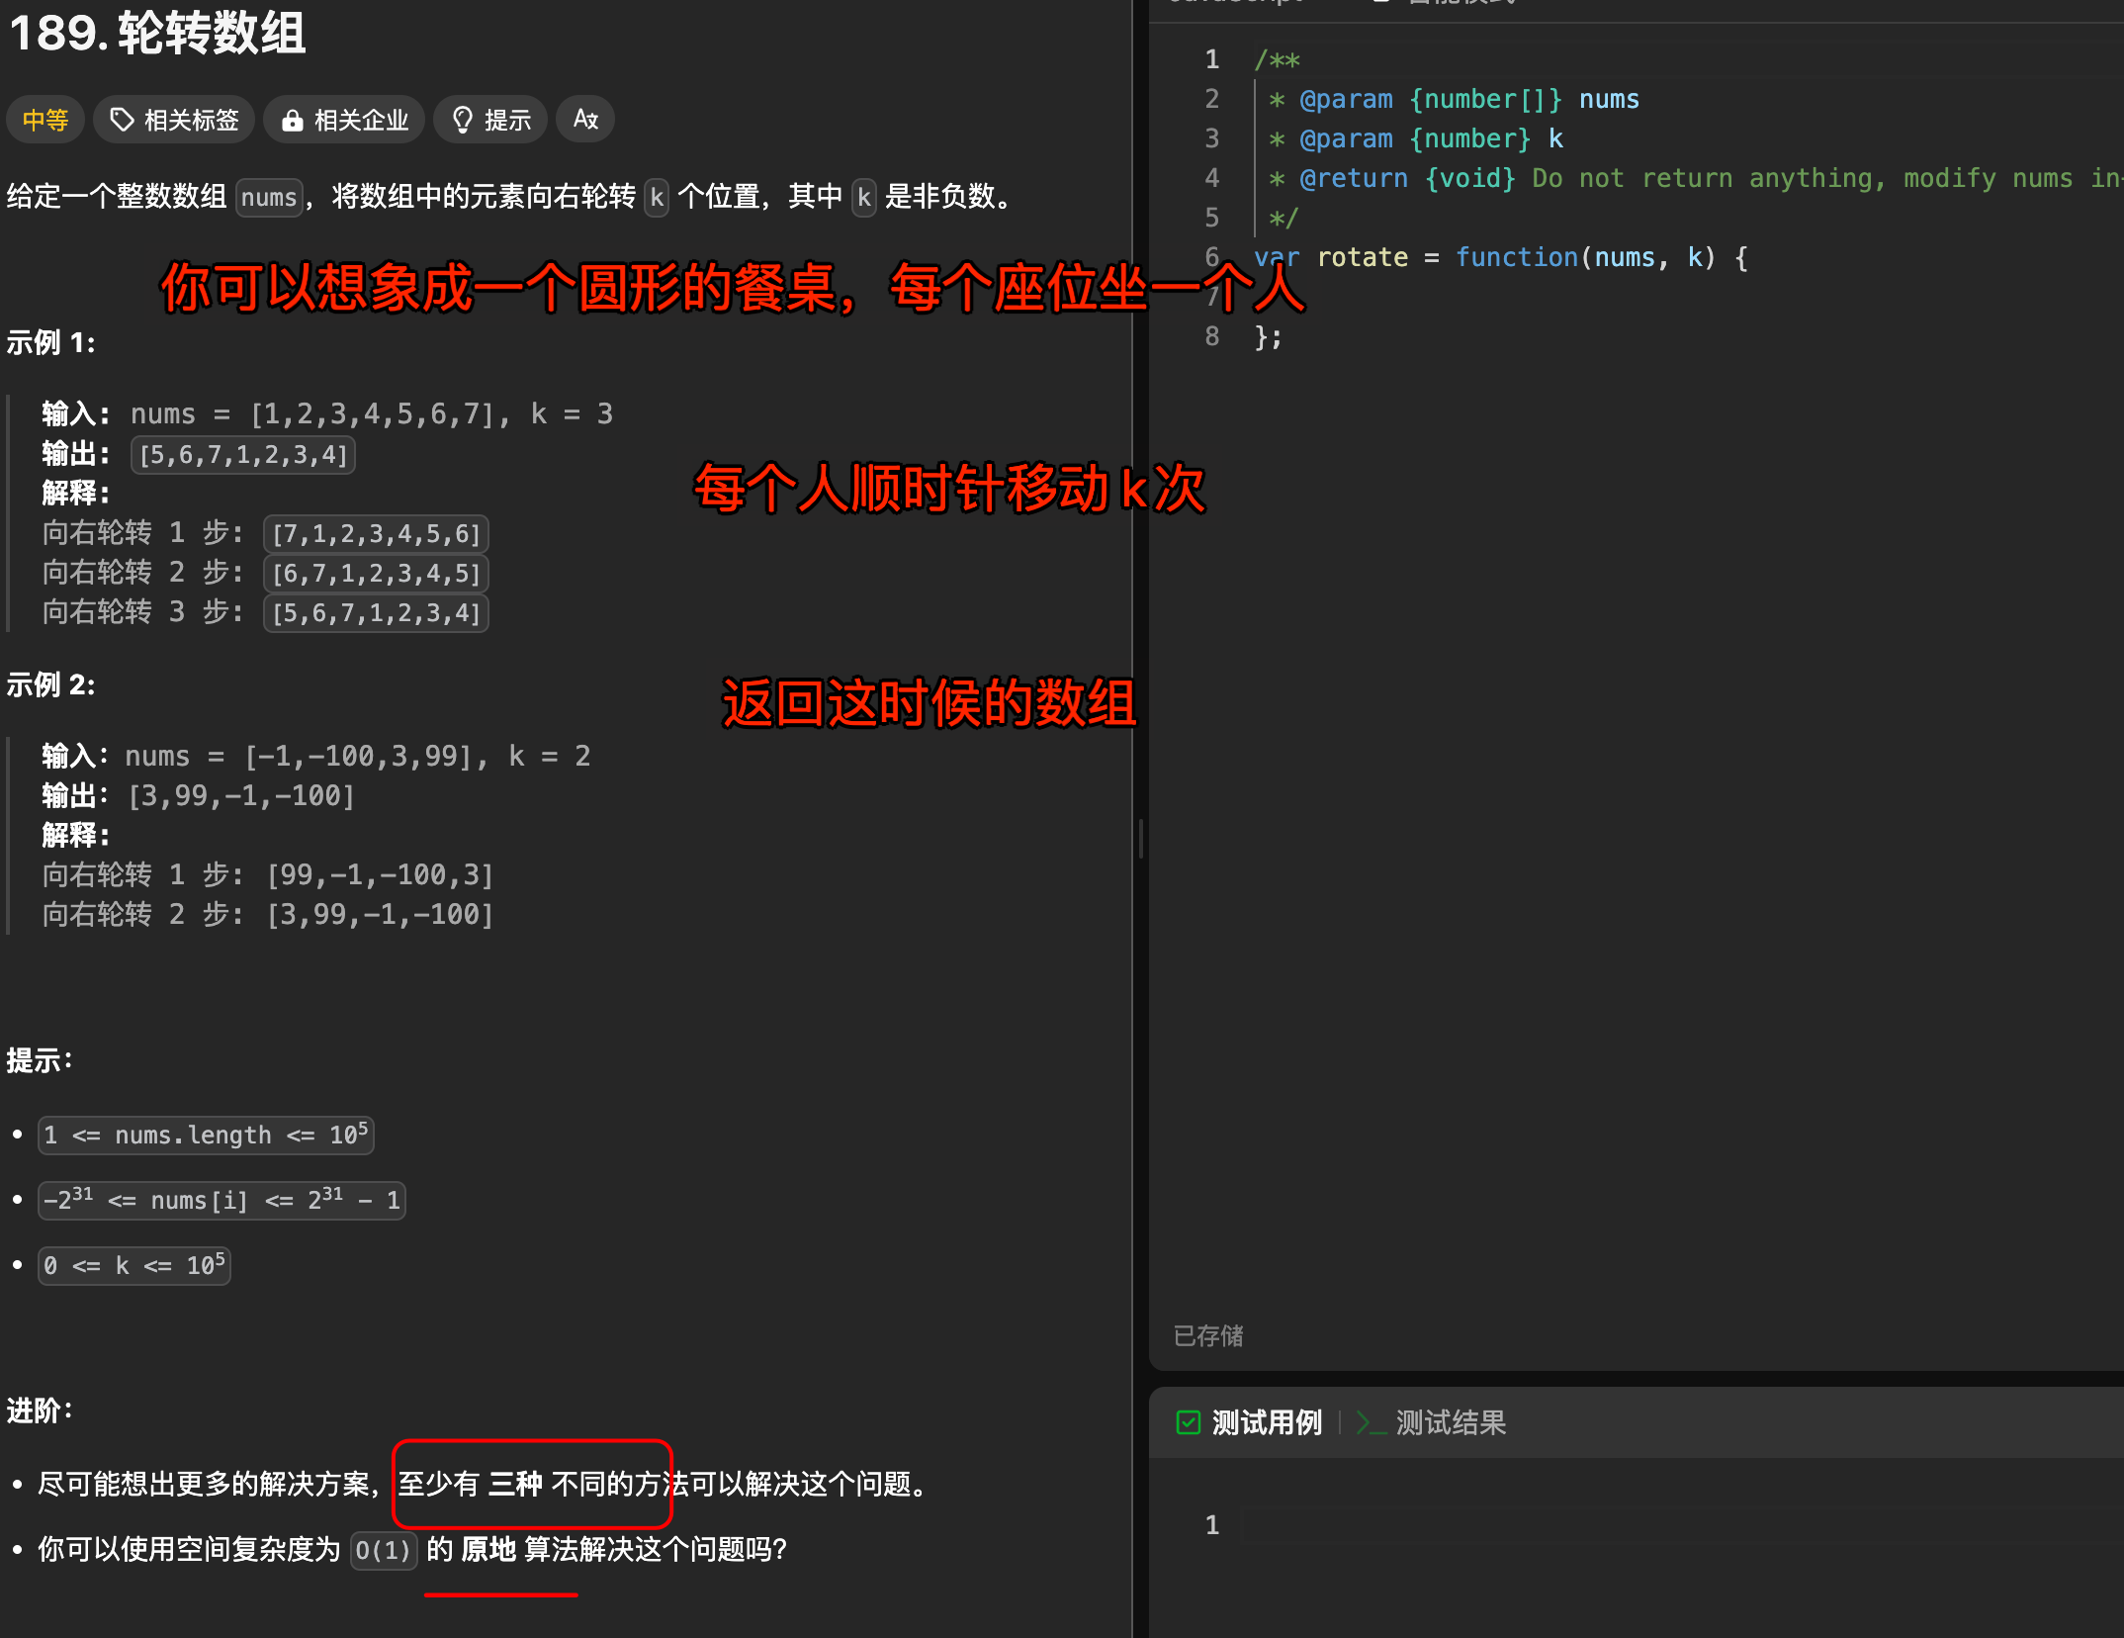Click the 示例 2 output [3,99,-1,-100]
Viewport: 2124px width, 1638px height.
pyautogui.click(x=241, y=795)
